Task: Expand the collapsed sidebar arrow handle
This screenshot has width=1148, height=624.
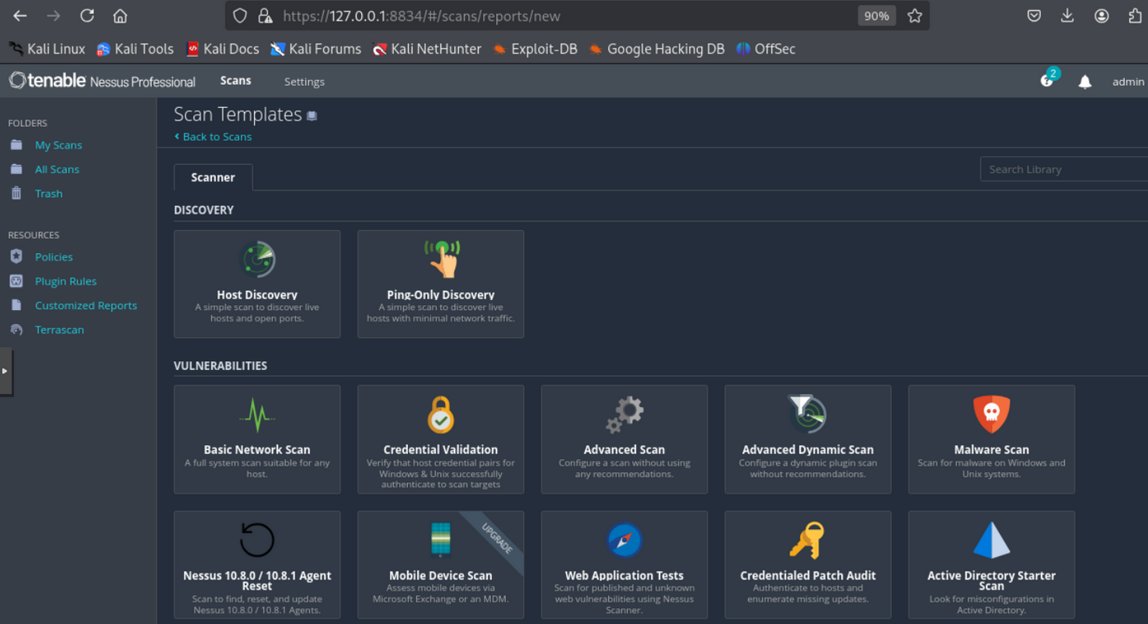Action: [5, 371]
